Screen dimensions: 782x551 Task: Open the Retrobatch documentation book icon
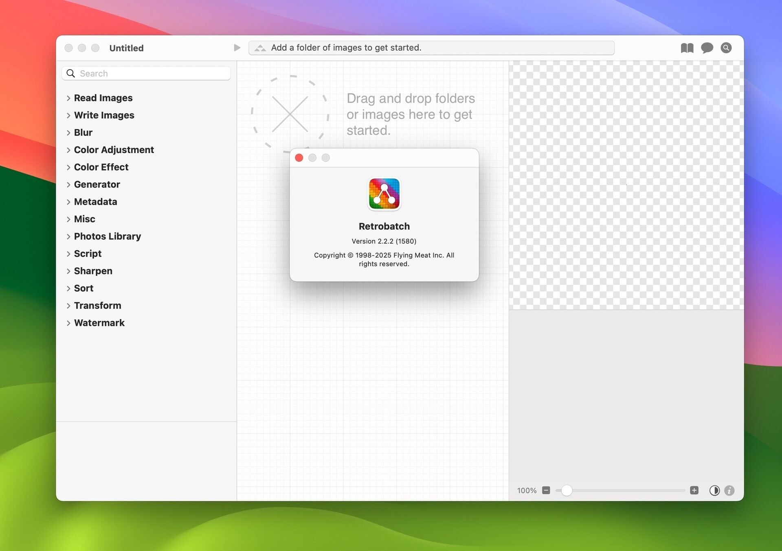click(x=687, y=48)
